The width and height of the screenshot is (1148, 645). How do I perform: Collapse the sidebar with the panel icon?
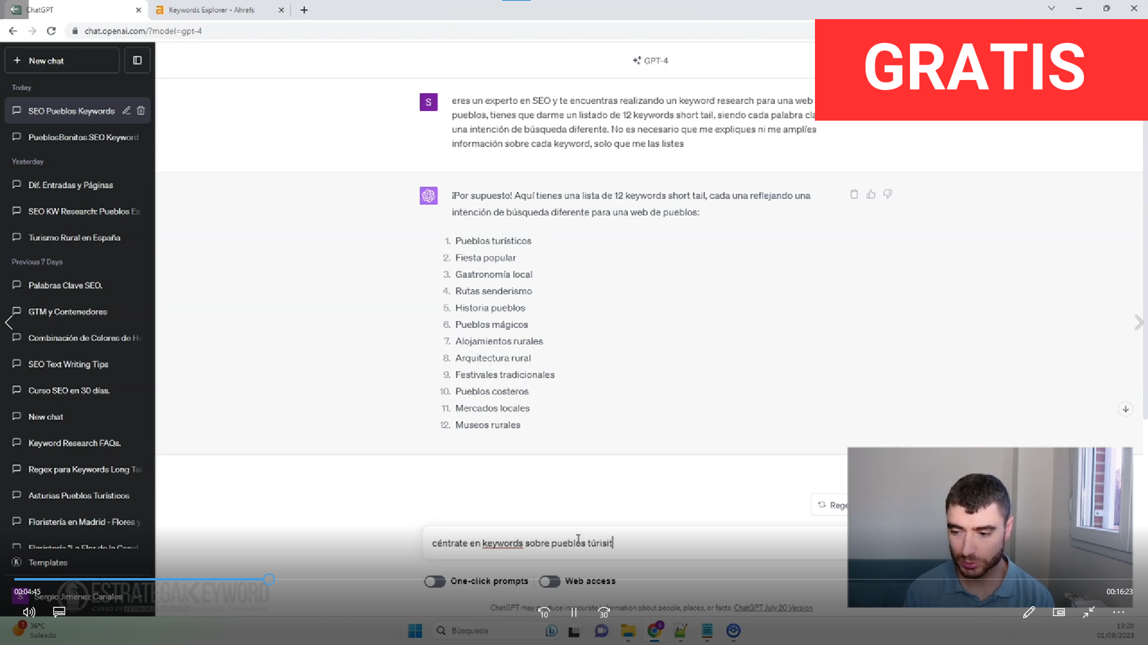137,60
